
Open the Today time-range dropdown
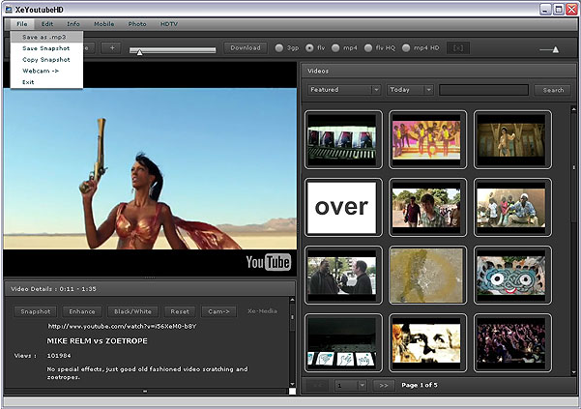pos(410,90)
